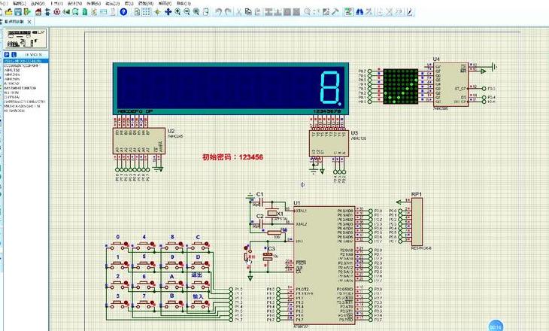The width and height of the screenshot is (549, 331).
Task: Go to Home page icon
Action: [x=38, y=12]
